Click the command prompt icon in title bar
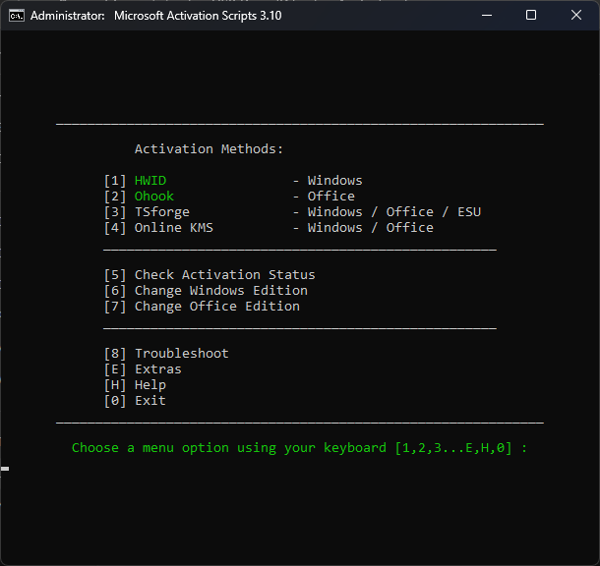 tap(17, 16)
